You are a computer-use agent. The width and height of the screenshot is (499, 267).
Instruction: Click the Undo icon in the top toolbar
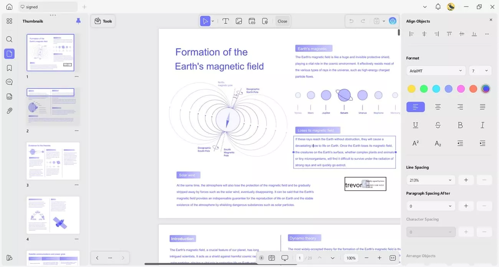click(351, 21)
